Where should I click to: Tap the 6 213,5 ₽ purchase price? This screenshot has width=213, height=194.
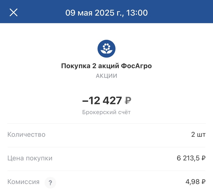(x=191, y=158)
